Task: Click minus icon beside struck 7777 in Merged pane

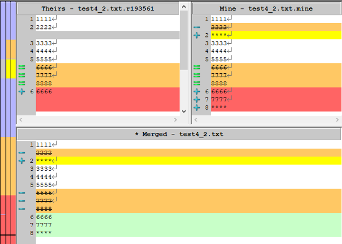Action: (22, 201)
